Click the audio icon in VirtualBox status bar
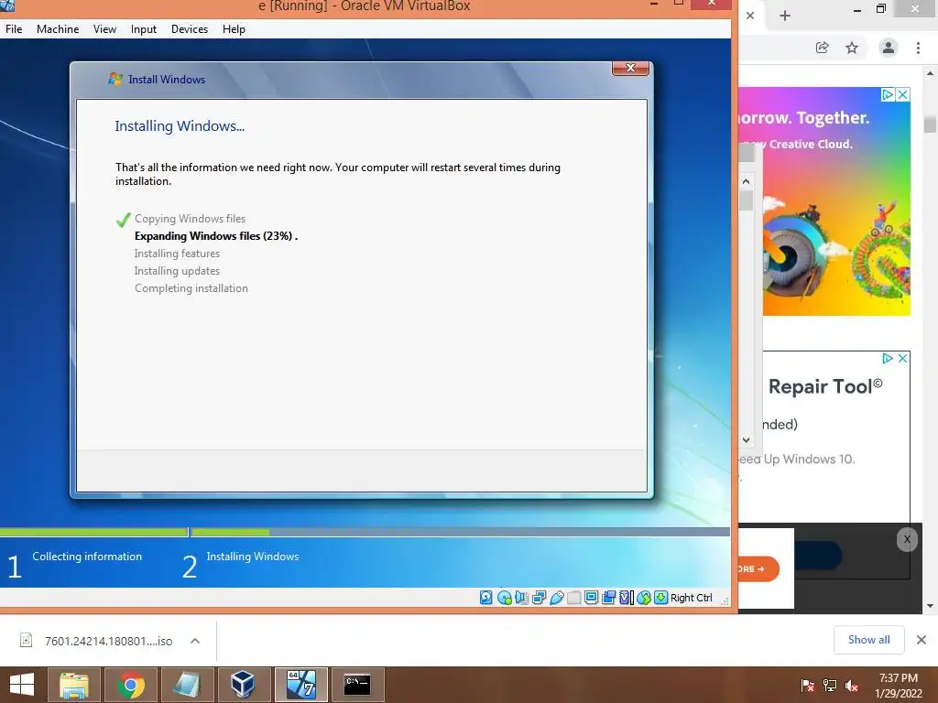 (x=521, y=597)
